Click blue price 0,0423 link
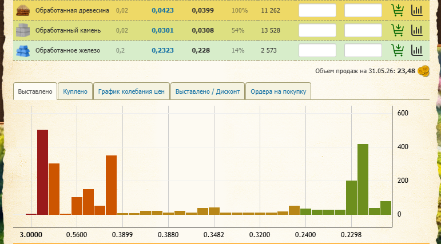 162,10
